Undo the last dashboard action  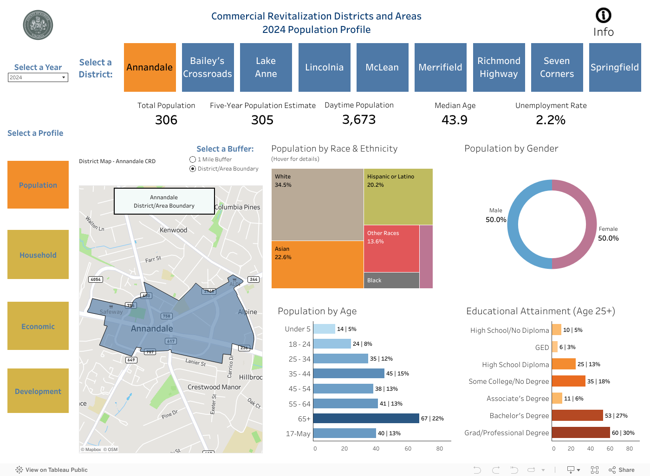477,470
